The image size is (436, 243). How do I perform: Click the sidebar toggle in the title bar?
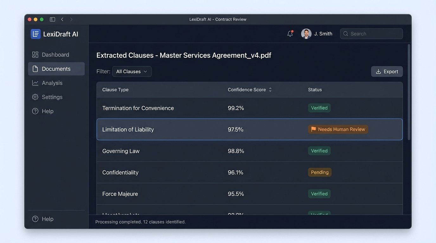point(52,19)
